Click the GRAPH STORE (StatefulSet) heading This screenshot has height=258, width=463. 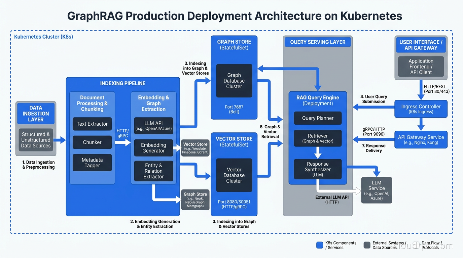pyautogui.click(x=234, y=45)
